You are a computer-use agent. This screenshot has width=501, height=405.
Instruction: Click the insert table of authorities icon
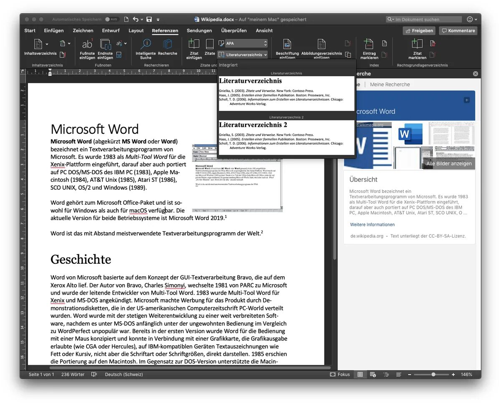[x=433, y=43]
